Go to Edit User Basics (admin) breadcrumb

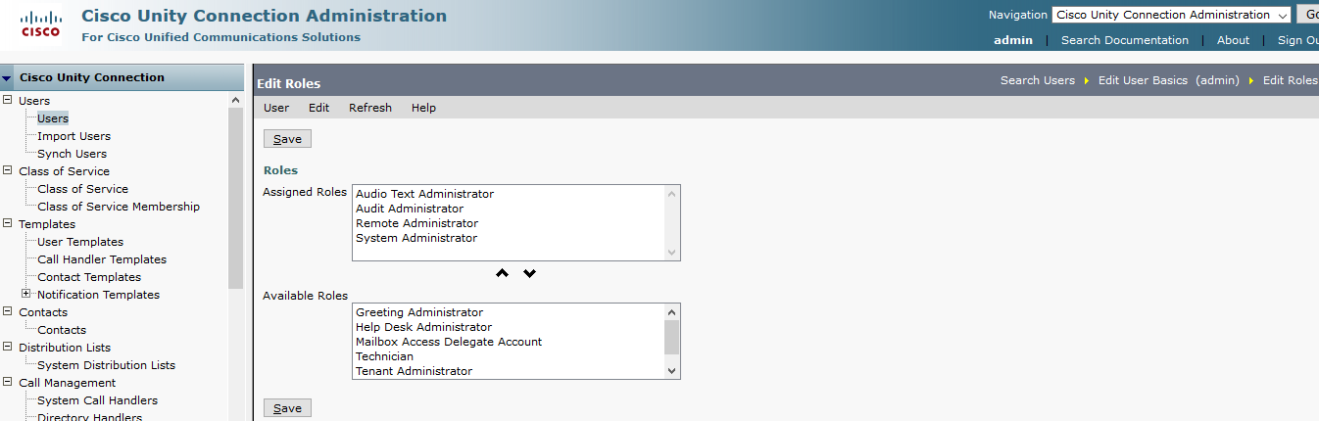[1169, 80]
